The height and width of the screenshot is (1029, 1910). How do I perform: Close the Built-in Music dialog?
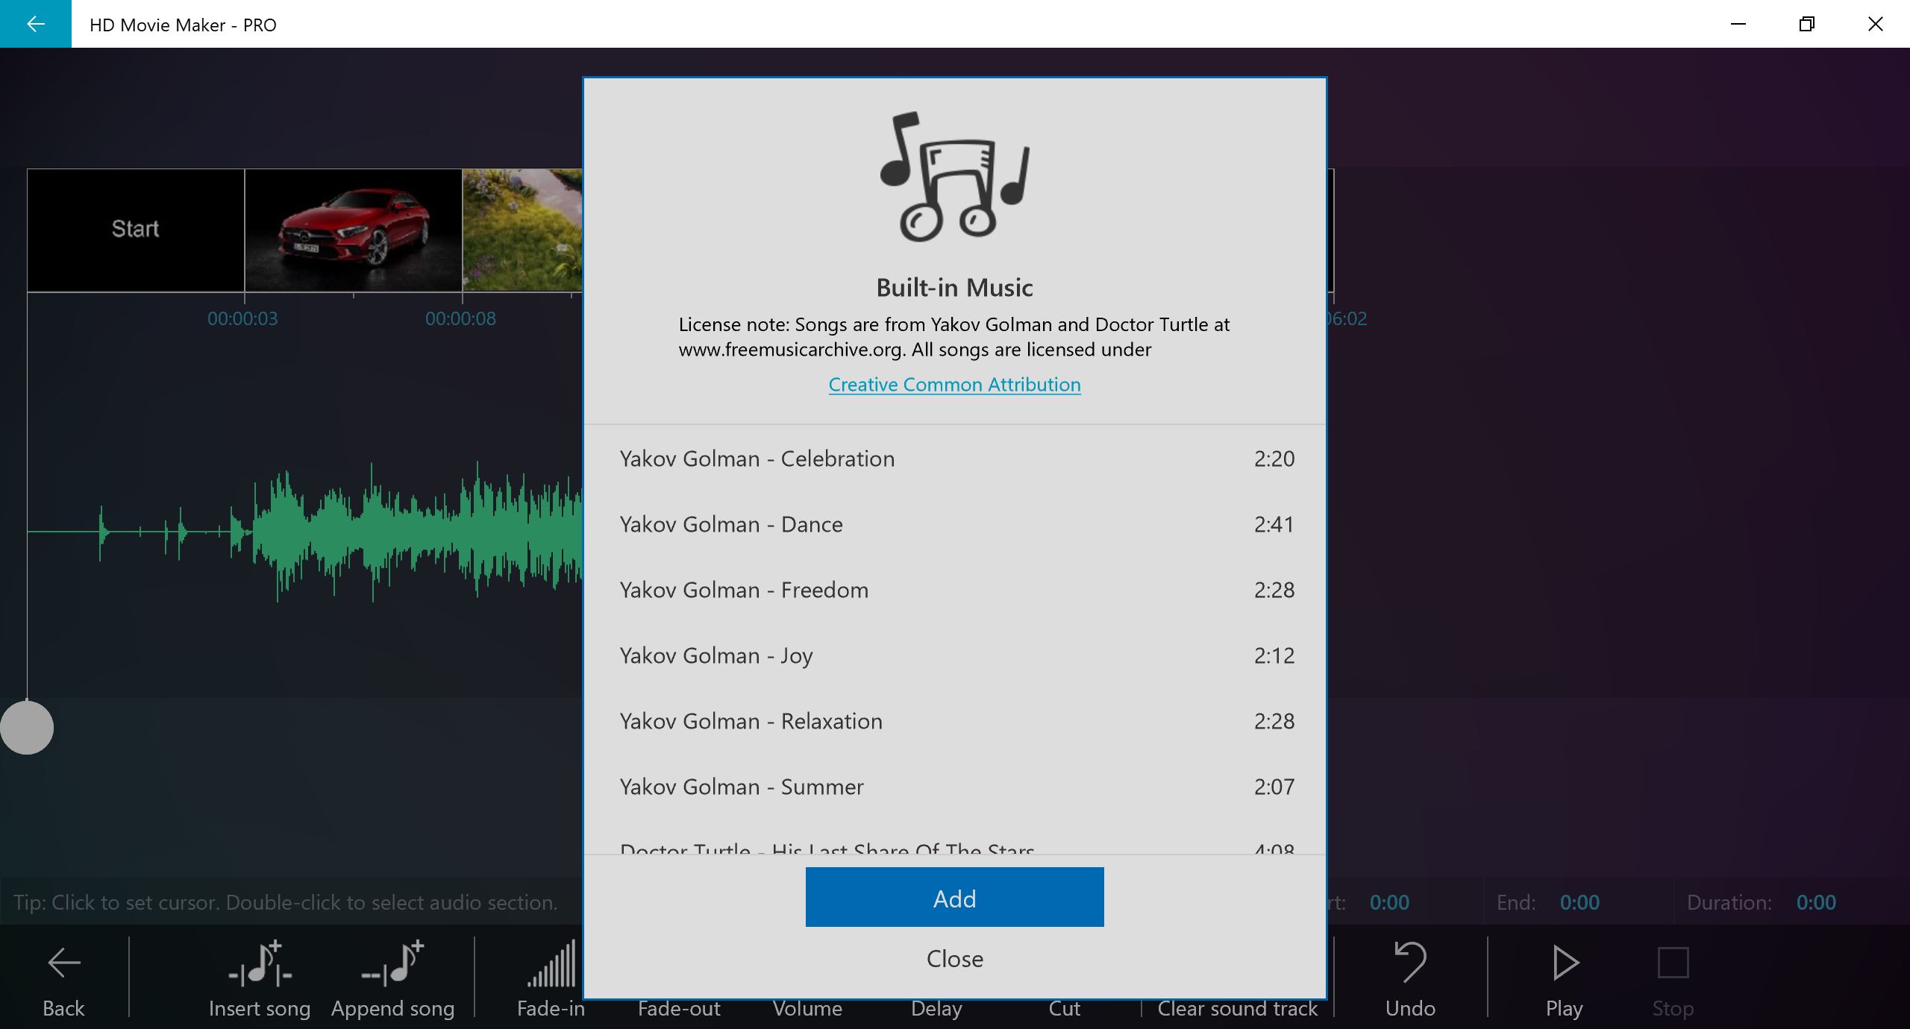tap(954, 959)
